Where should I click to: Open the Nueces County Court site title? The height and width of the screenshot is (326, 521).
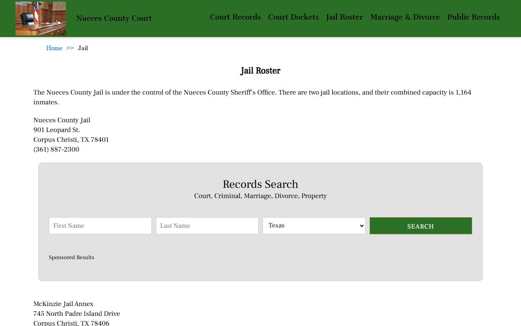(x=114, y=18)
